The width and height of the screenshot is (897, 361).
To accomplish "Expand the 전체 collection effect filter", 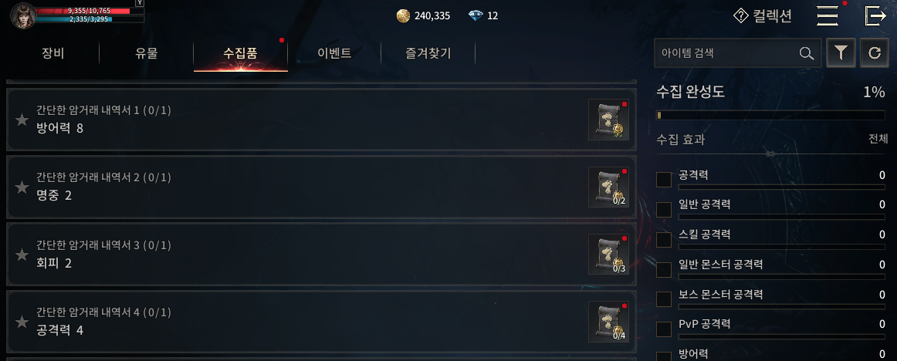I will click(878, 140).
